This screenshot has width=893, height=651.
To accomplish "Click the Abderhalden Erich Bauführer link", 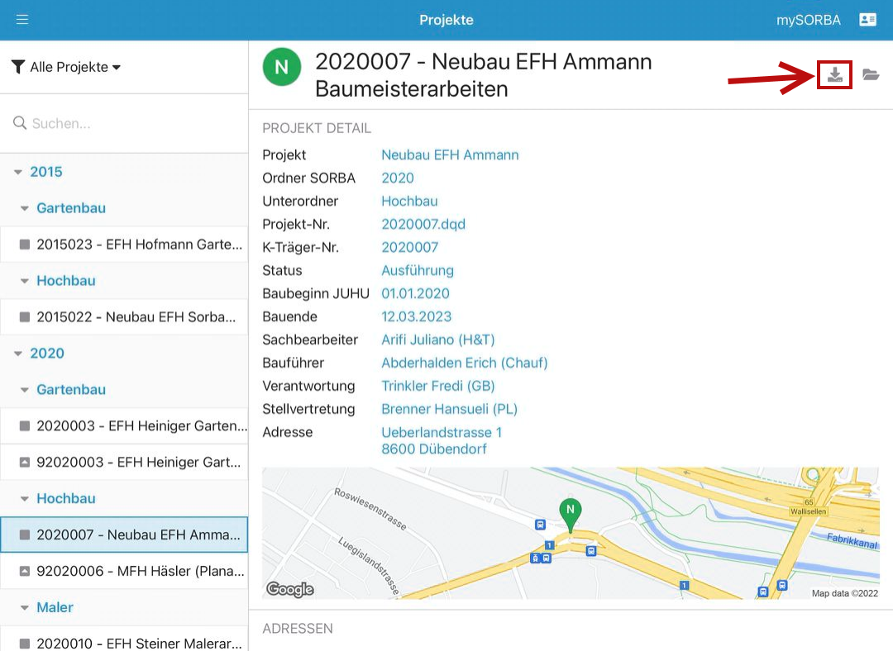I will (x=464, y=363).
